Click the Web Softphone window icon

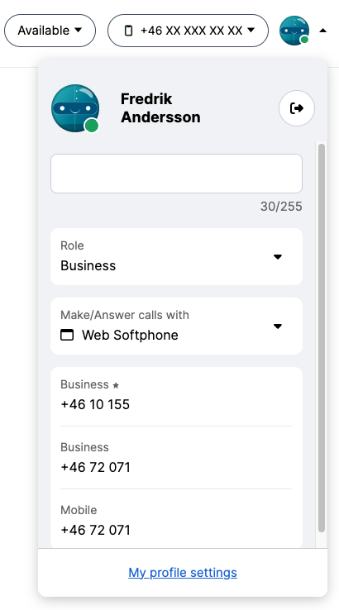point(67,335)
